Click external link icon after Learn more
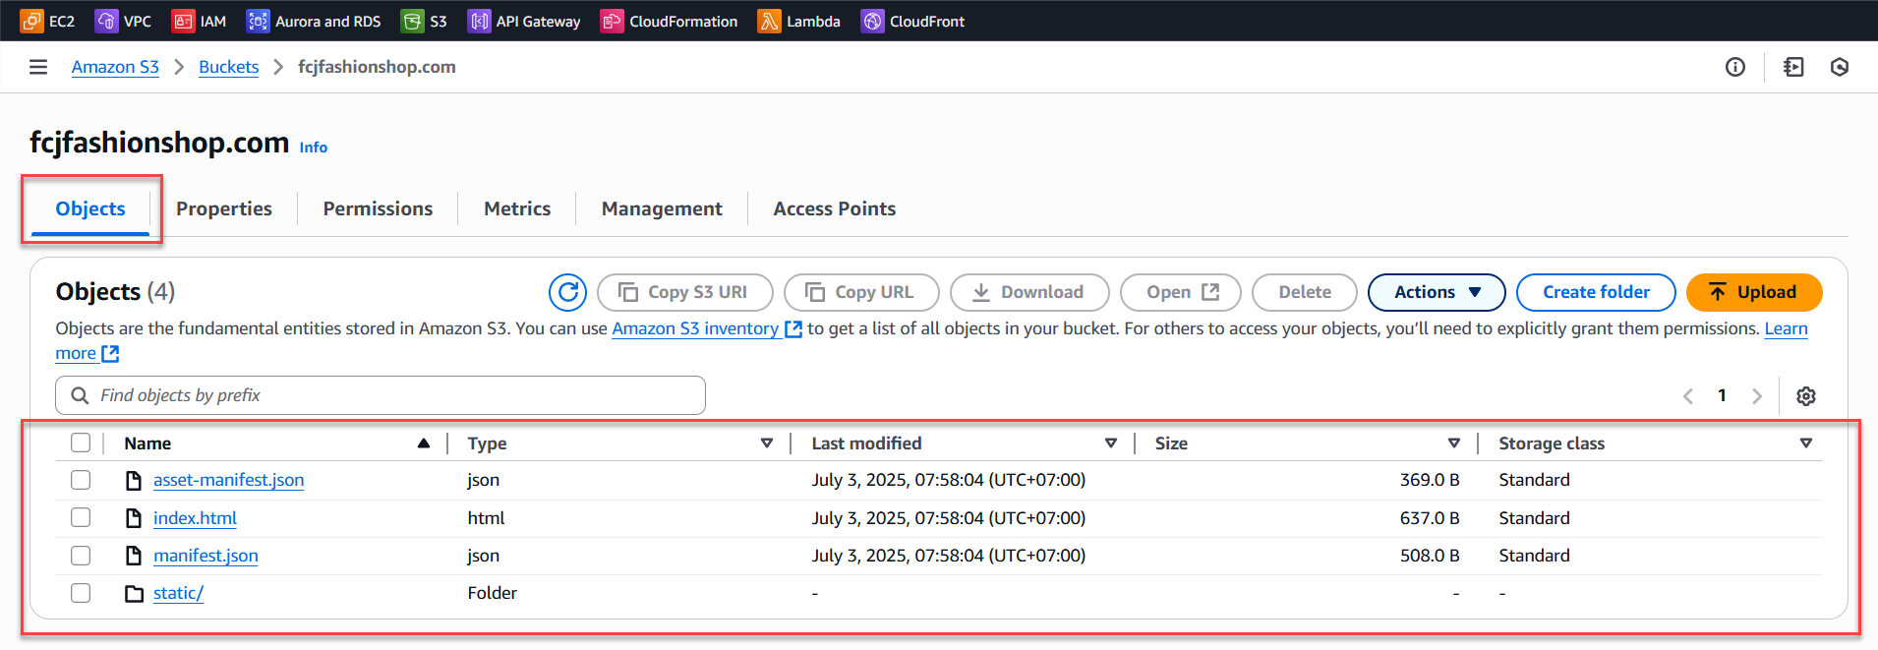 click(x=110, y=353)
